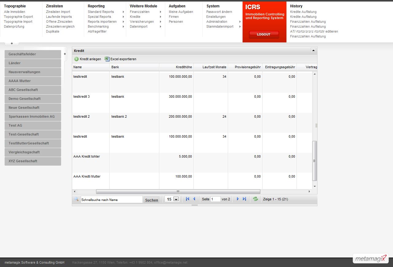This screenshot has width=393, height=267.
Task: Select Geschäftsfelder in the sidebar
Action: 33,54
